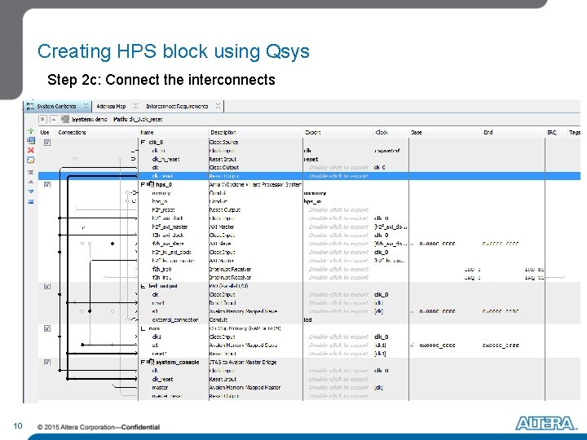Viewport: 587px width, 440px height.
Task: Toggle the filled connection dot on ram s1 row
Action: 82,345
